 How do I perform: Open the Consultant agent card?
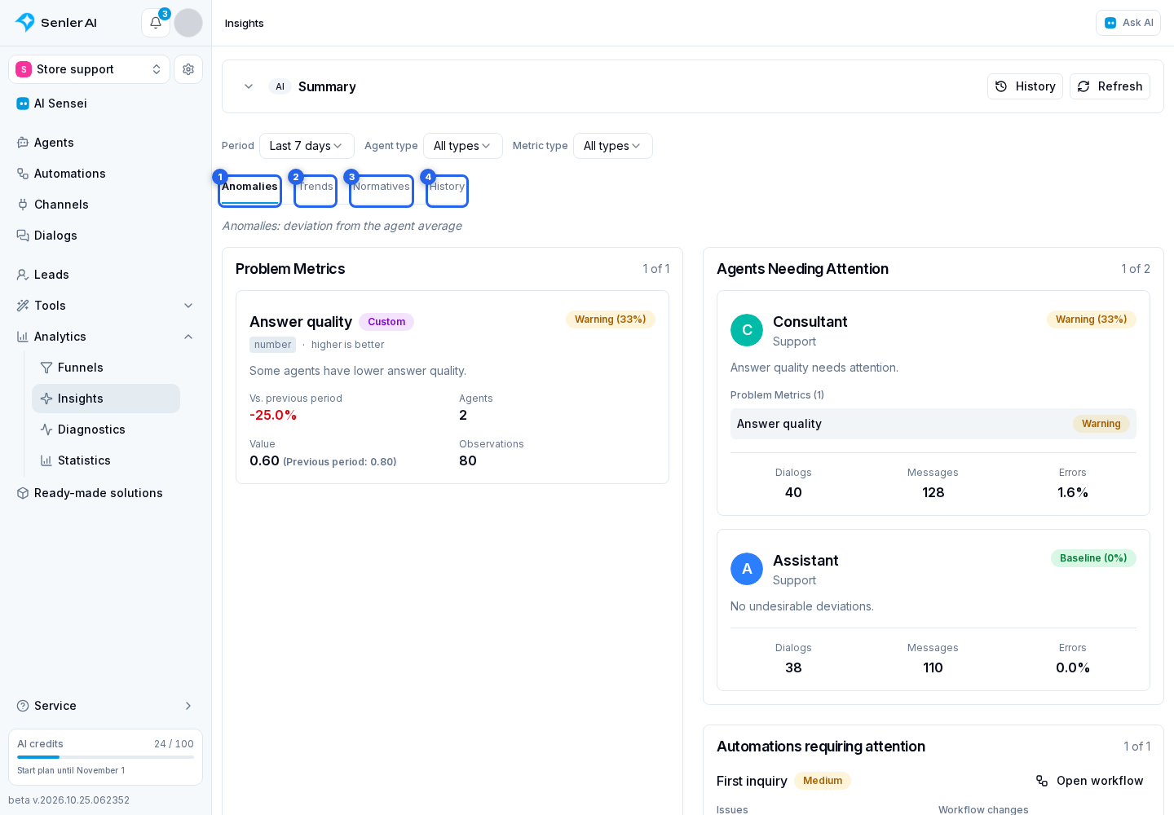pos(933,403)
